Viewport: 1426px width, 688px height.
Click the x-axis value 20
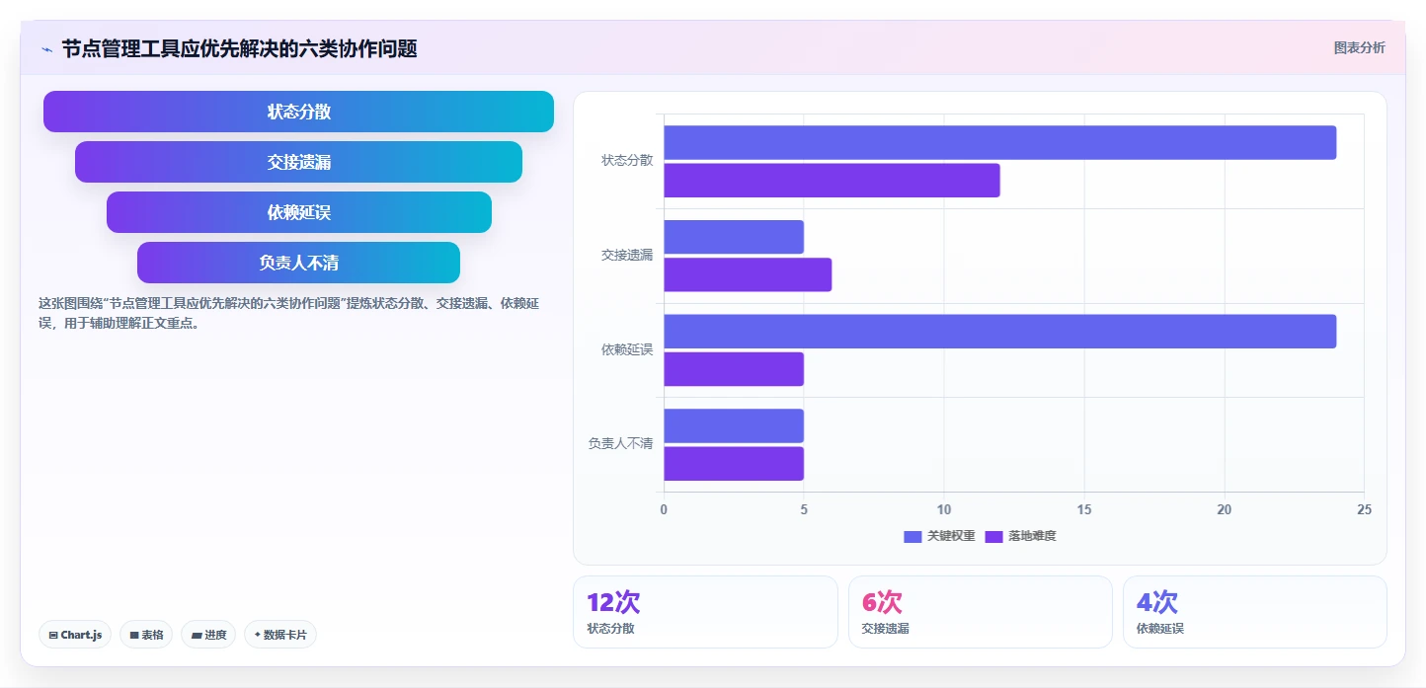pos(1225,509)
